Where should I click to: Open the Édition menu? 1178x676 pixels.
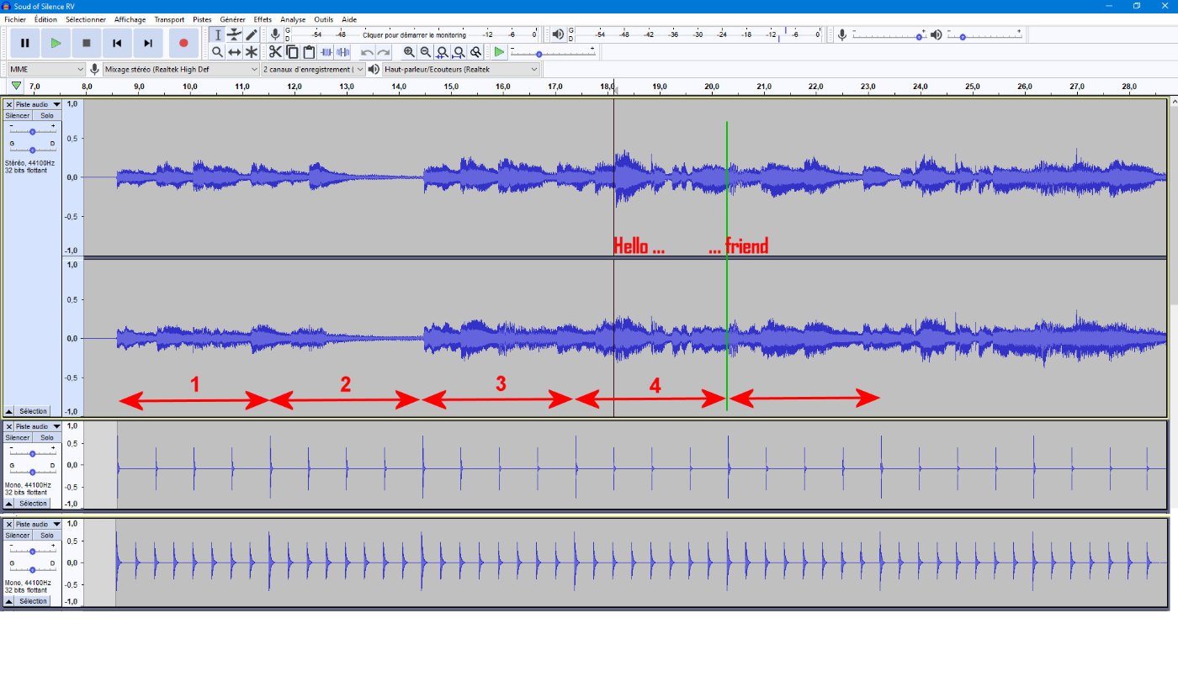[x=46, y=19]
